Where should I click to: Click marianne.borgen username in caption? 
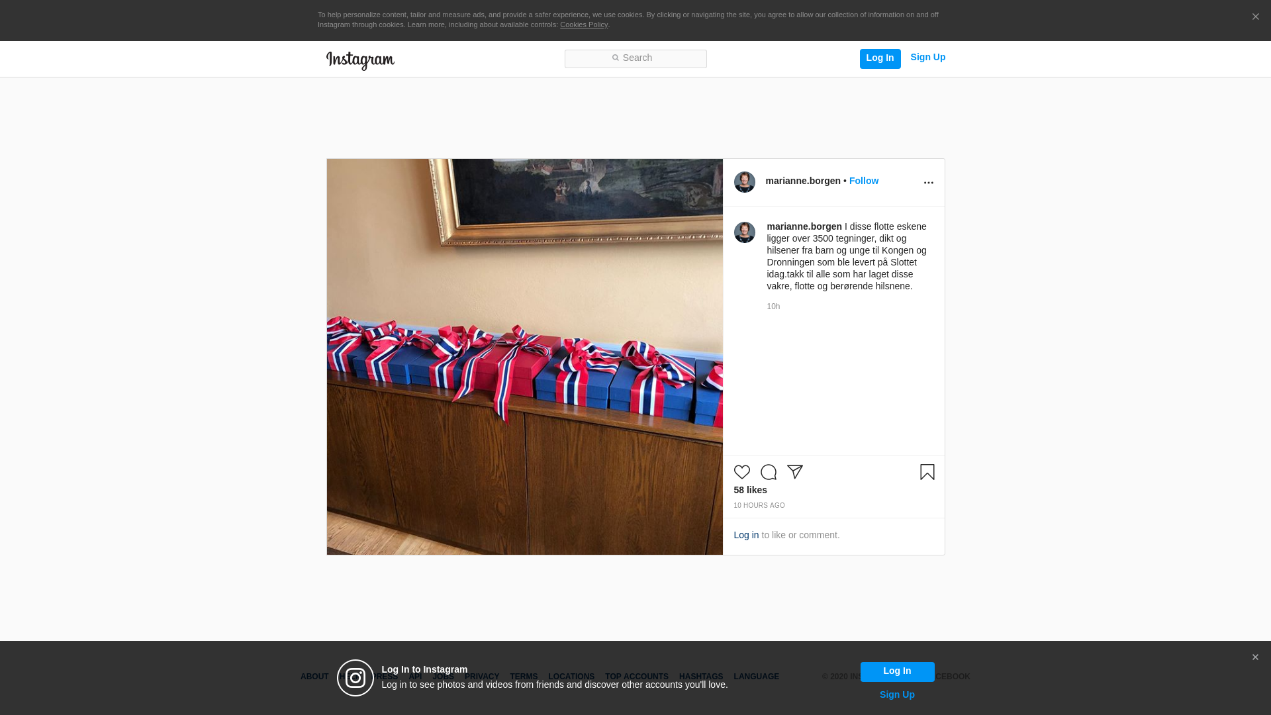804,226
